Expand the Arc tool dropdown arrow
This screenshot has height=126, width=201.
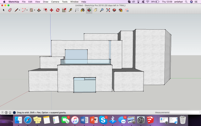pyautogui.click(x=27, y=10)
